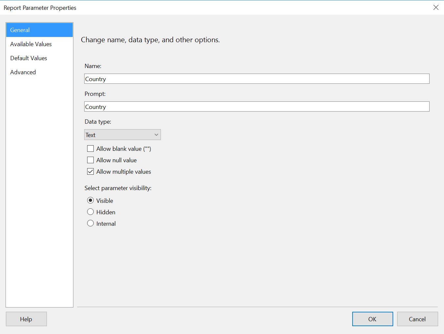Confirm with the OK button
The width and height of the screenshot is (444, 334).
click(x=373, y=319)
